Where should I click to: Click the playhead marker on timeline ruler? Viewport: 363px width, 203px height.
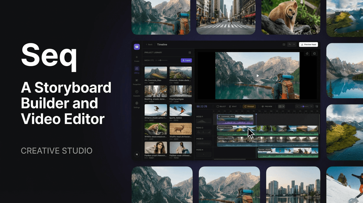coord(256,114)
